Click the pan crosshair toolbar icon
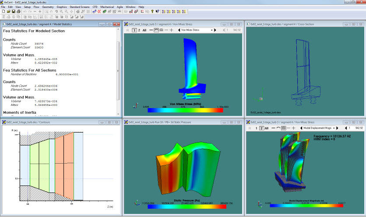 [71, 11]
